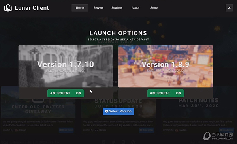Open the Patch Notes May 30th news card
Viewport: 237px width, 144px height.
[x=198, y=103]
